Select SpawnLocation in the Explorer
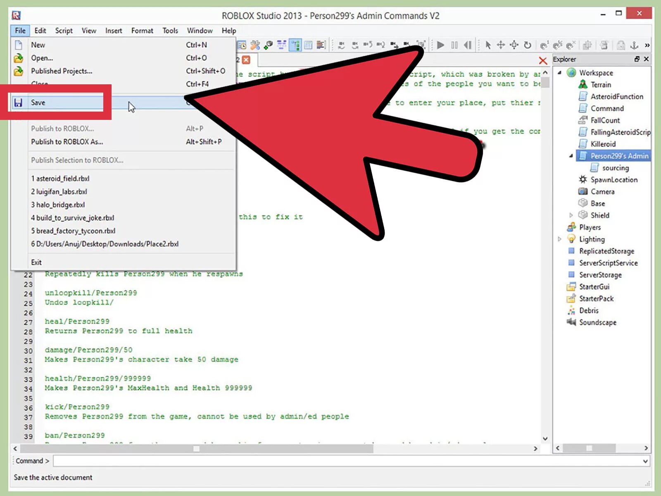 tap(614, 180)
